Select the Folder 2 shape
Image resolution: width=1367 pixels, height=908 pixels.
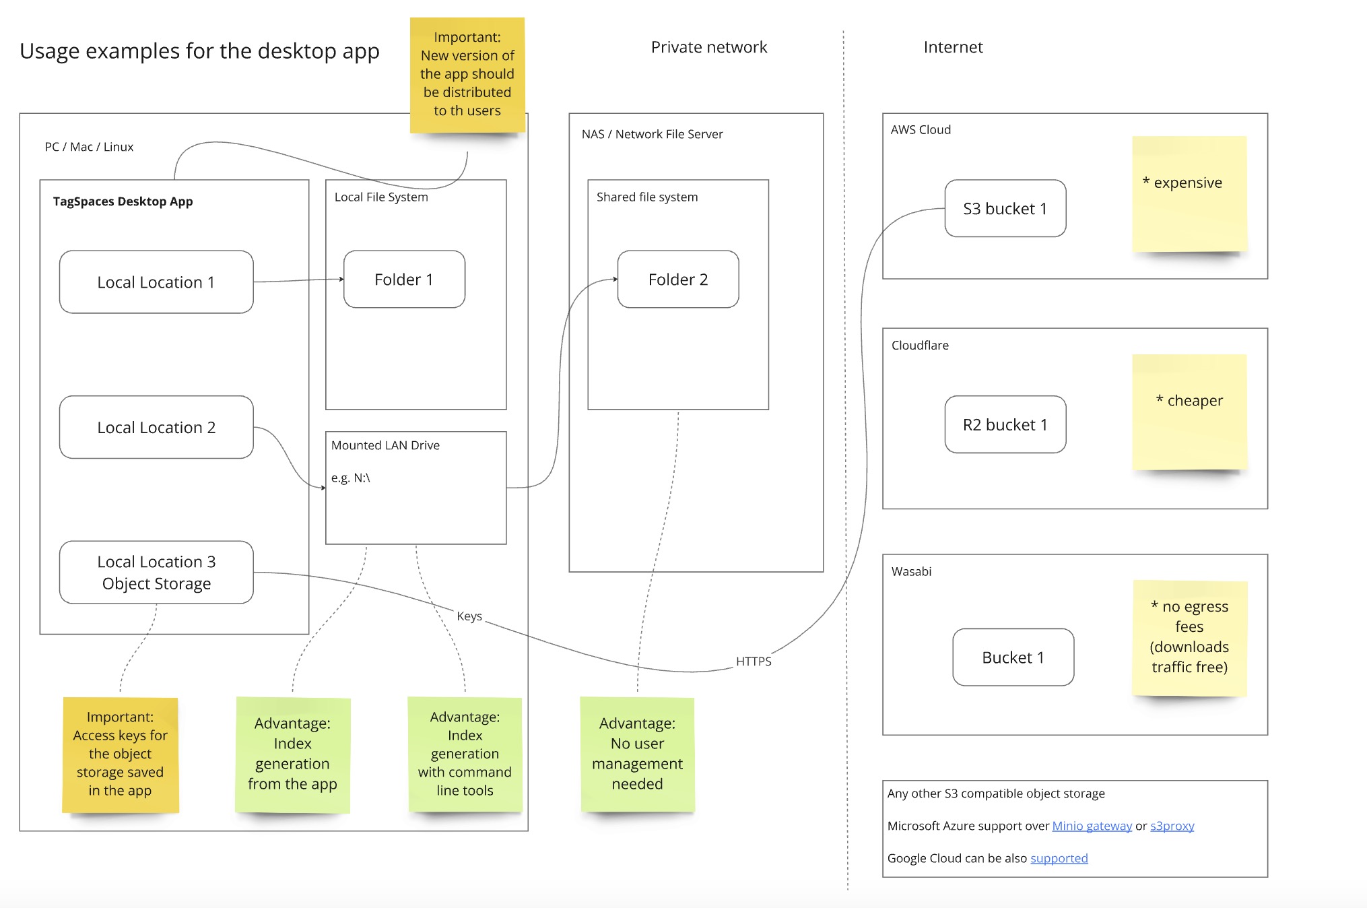(677, 279)
